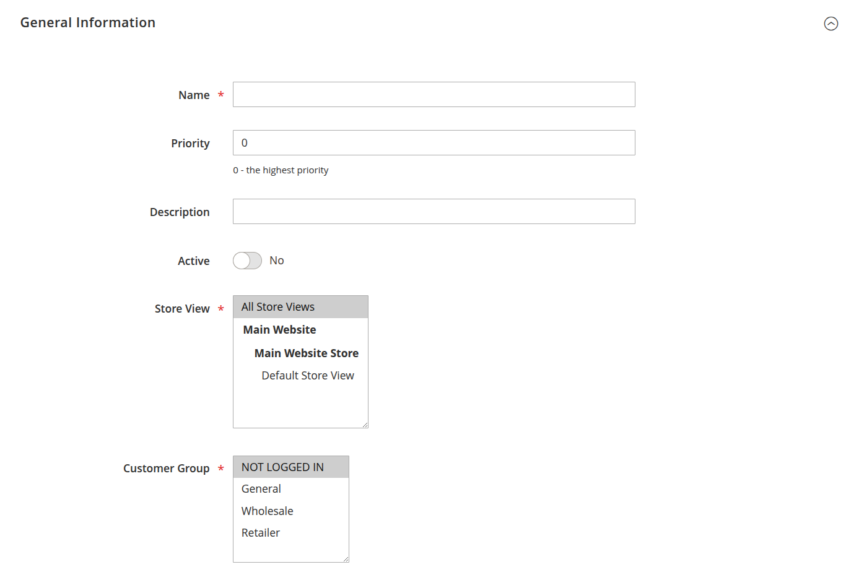Focus the Name input field
The width and height of the screenshot is (859, 580).
[x=434, y=95]
